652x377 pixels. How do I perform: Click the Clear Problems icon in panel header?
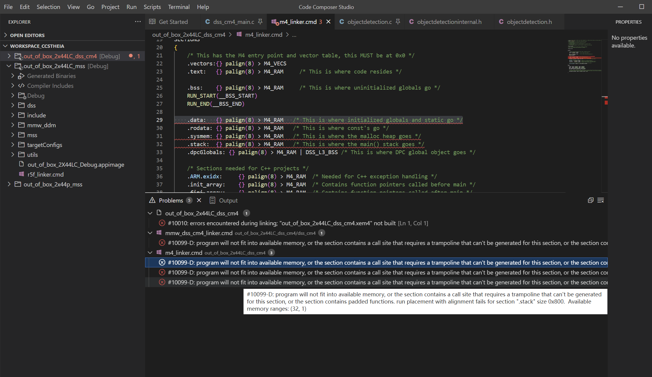point(601,200)
